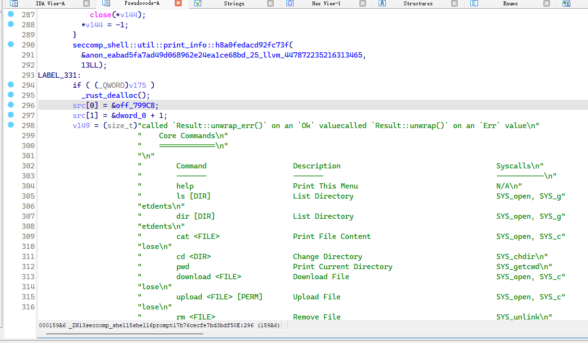Click the Hex View-1 tab icon
Image resolution: width=588 pixels, height=343 pixels.
[290, 3]
